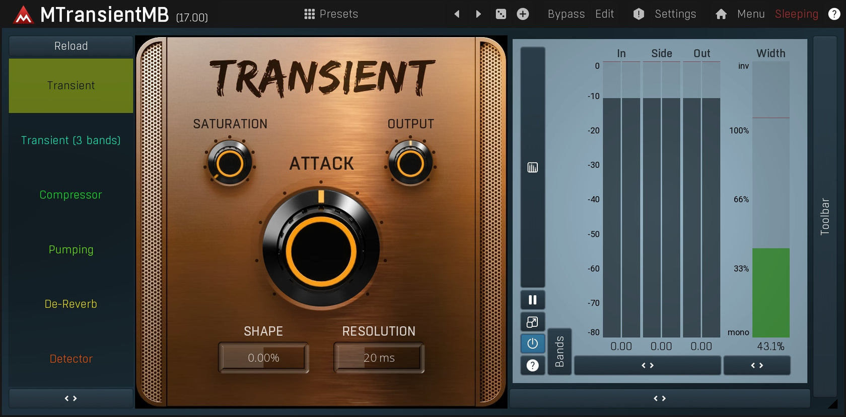846x417 pixels.
Task: Expand the Width meter arrows
Action: coord(756,366)
